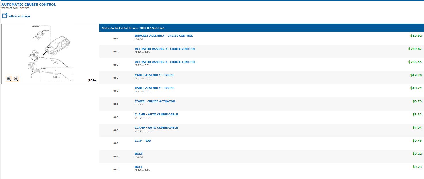Viewport: 424px width, 179px height.
Task: Click the Fullsize Image popup icon
Action: (x=5, y=16)
